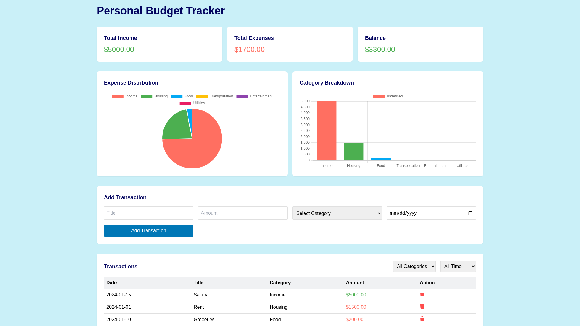580x326 pixels.
Task: Toggle Entertainment legend color swatch
Action: 242,96
